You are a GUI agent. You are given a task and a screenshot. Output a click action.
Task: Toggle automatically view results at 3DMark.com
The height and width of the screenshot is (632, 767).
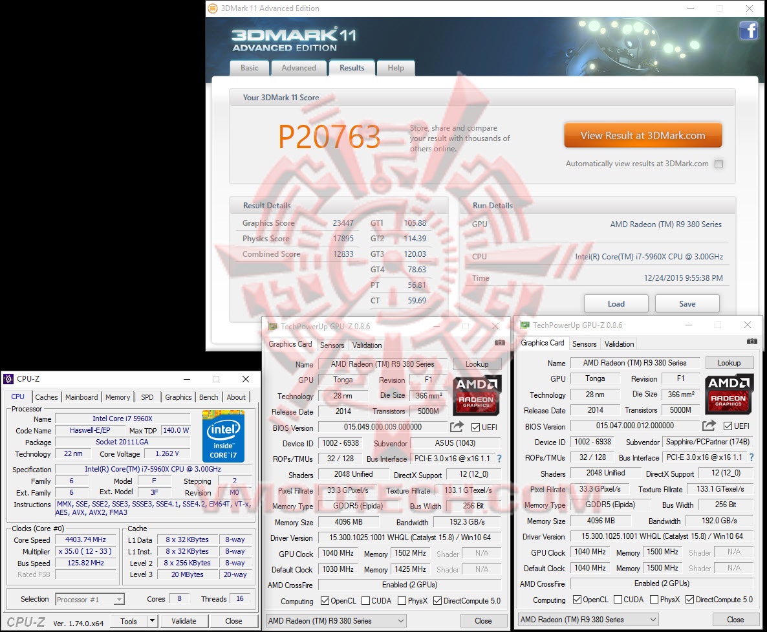click(x=718, y=164)
